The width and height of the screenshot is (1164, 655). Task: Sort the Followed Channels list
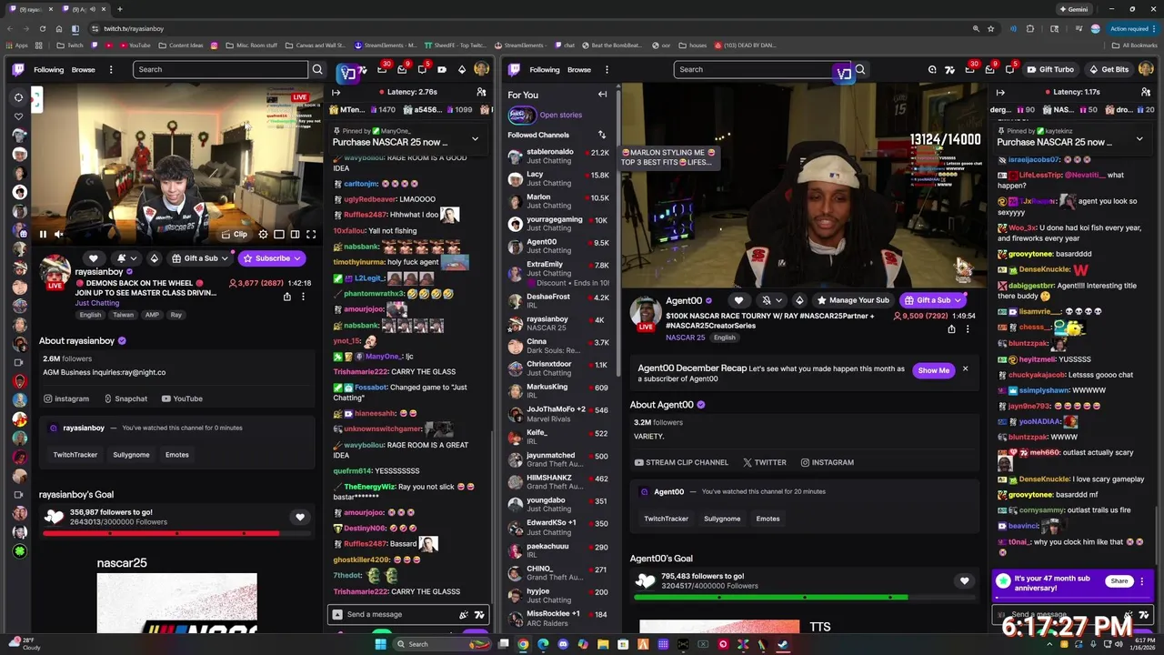pyautogui.click(x=601, y=135)
